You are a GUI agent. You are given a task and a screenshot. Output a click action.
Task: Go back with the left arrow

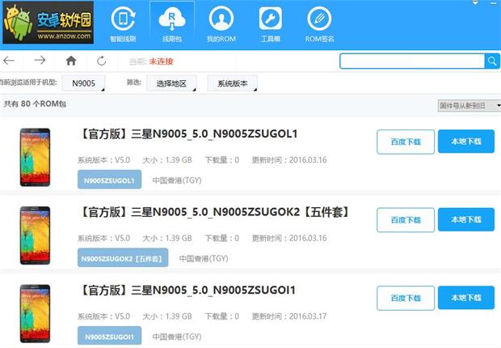click(x=9, y=60)
